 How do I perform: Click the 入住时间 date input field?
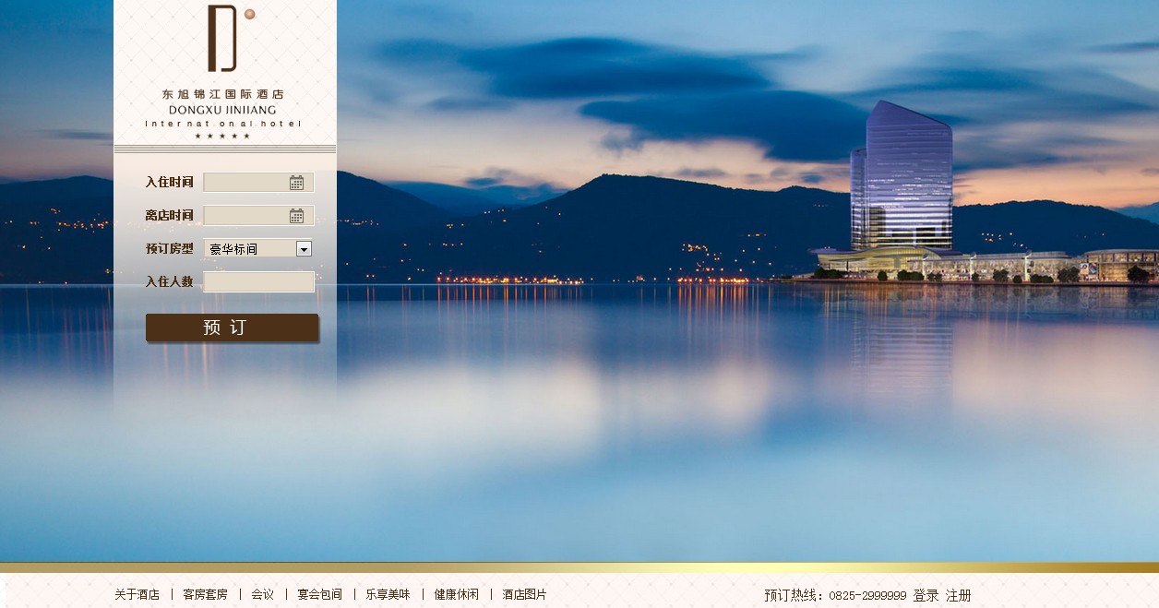[x=245, y=183]
